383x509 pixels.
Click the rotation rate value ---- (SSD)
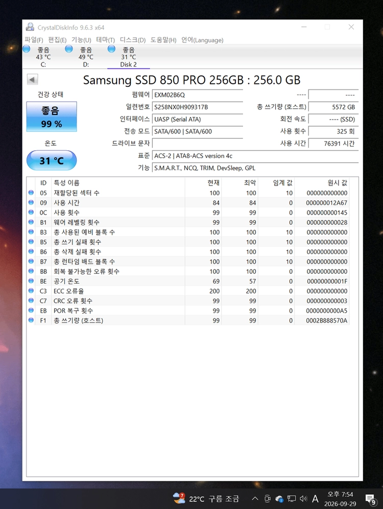333,119
